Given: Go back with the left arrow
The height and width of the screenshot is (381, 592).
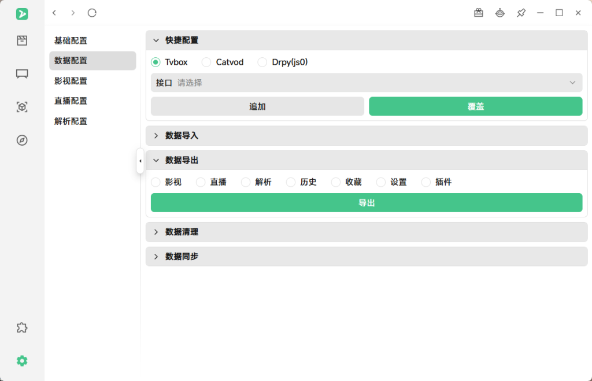Looking at the screenshot, I should pyautogui.click(x=54, y=13).
